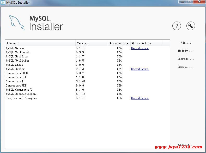This screenshot has height=153, width=206.
Task: Sort by Architecture column header
Action: point(119,43)
